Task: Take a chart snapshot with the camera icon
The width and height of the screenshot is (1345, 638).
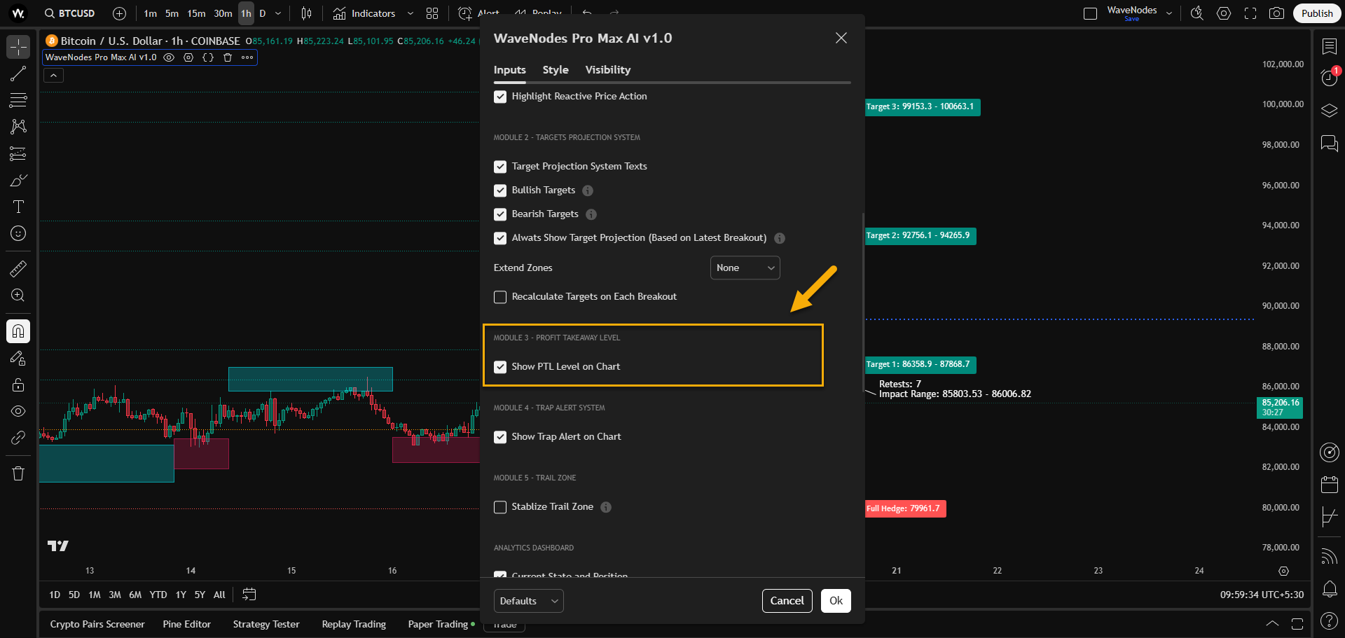Action: click(1277, 13)
